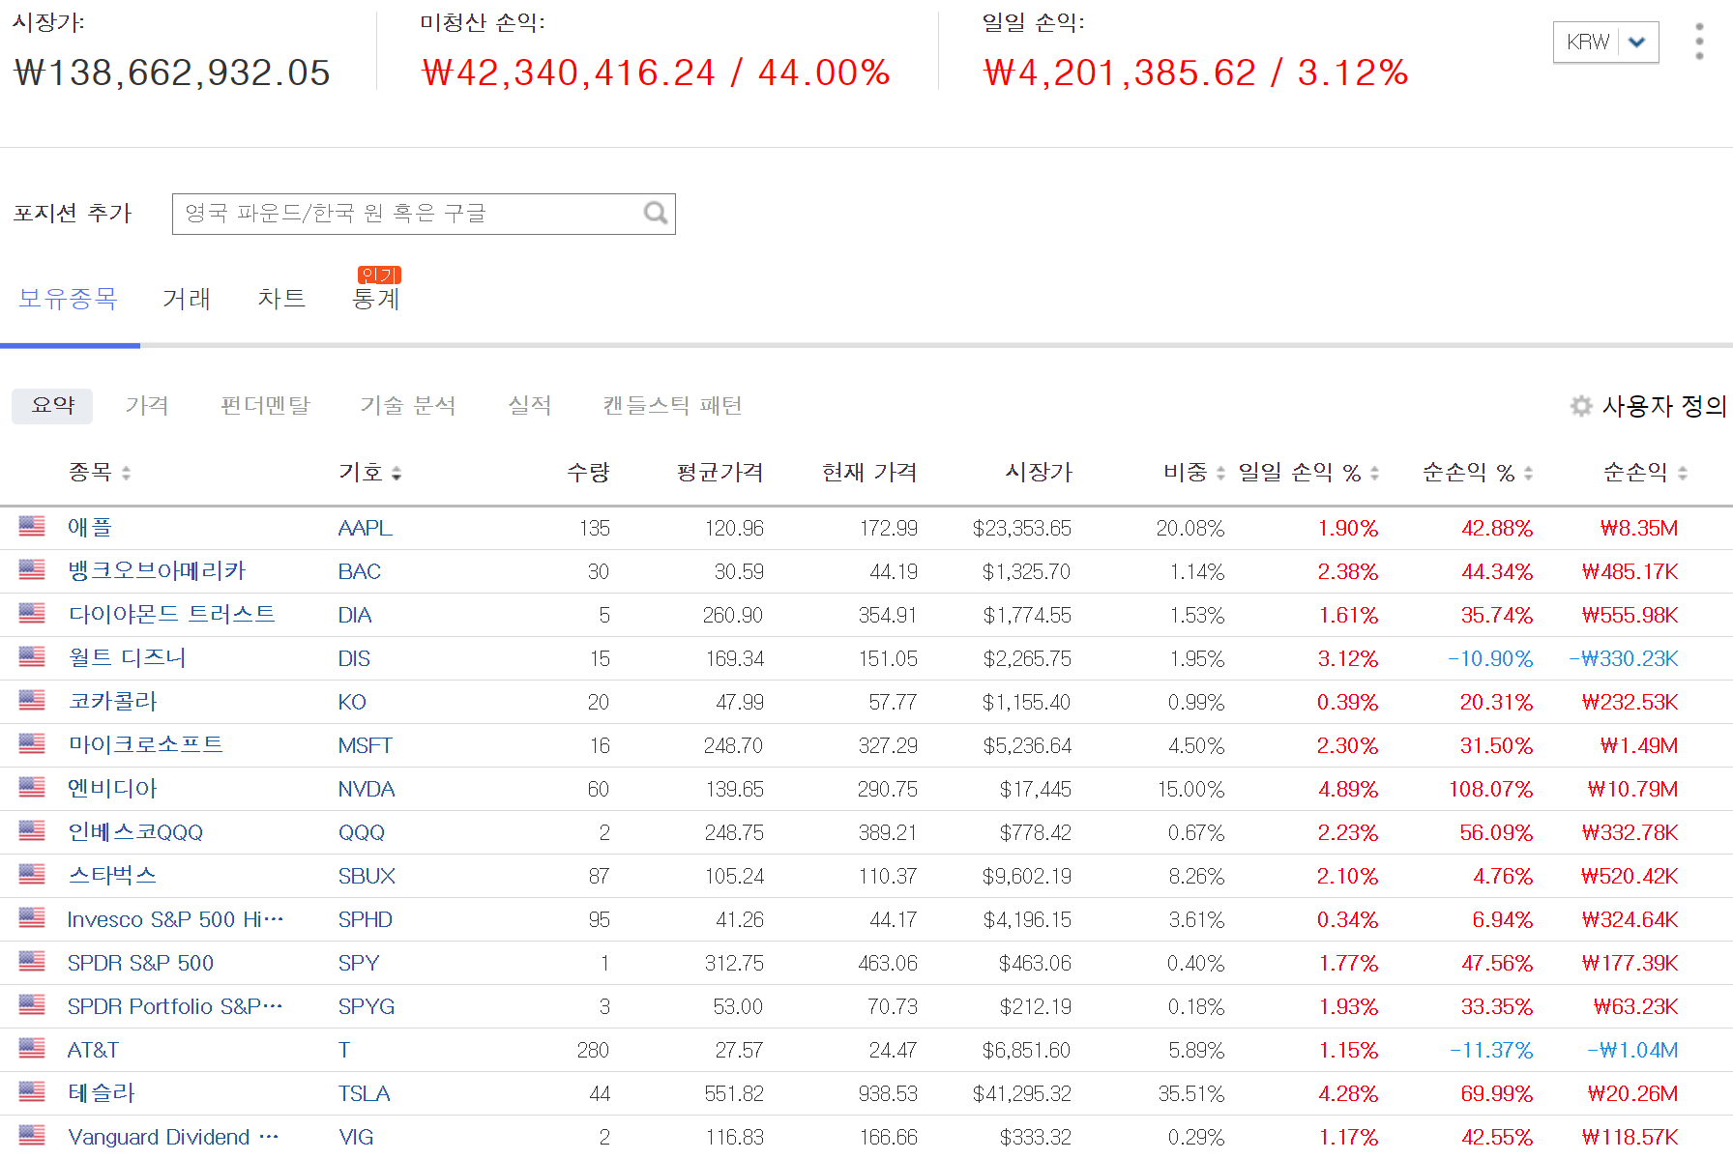Open the 다이아몬드 트러스트 link

click(171, 614)
